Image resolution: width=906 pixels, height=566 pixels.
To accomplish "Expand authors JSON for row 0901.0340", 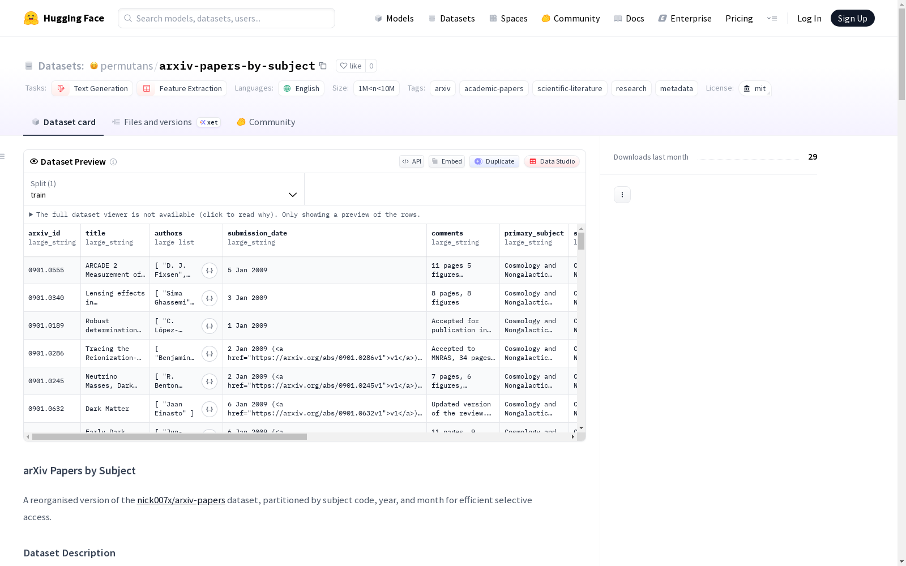I will [210, 298].
